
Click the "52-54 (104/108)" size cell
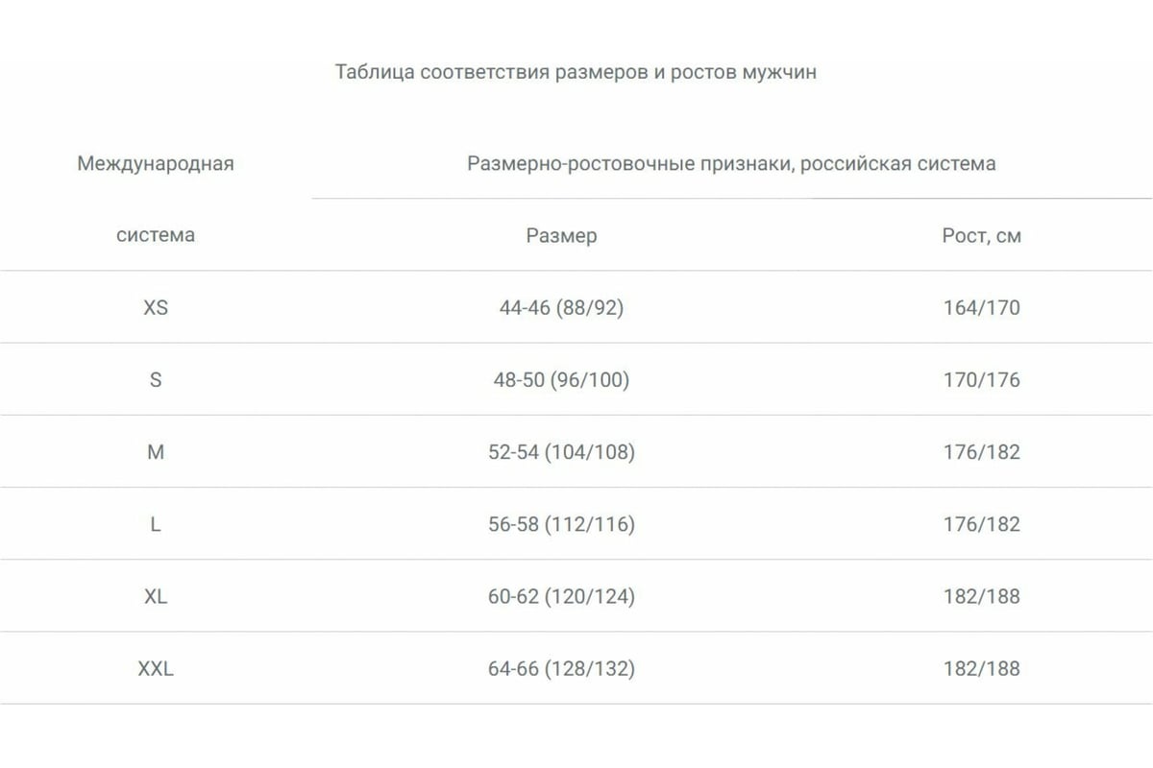[561, 452]
